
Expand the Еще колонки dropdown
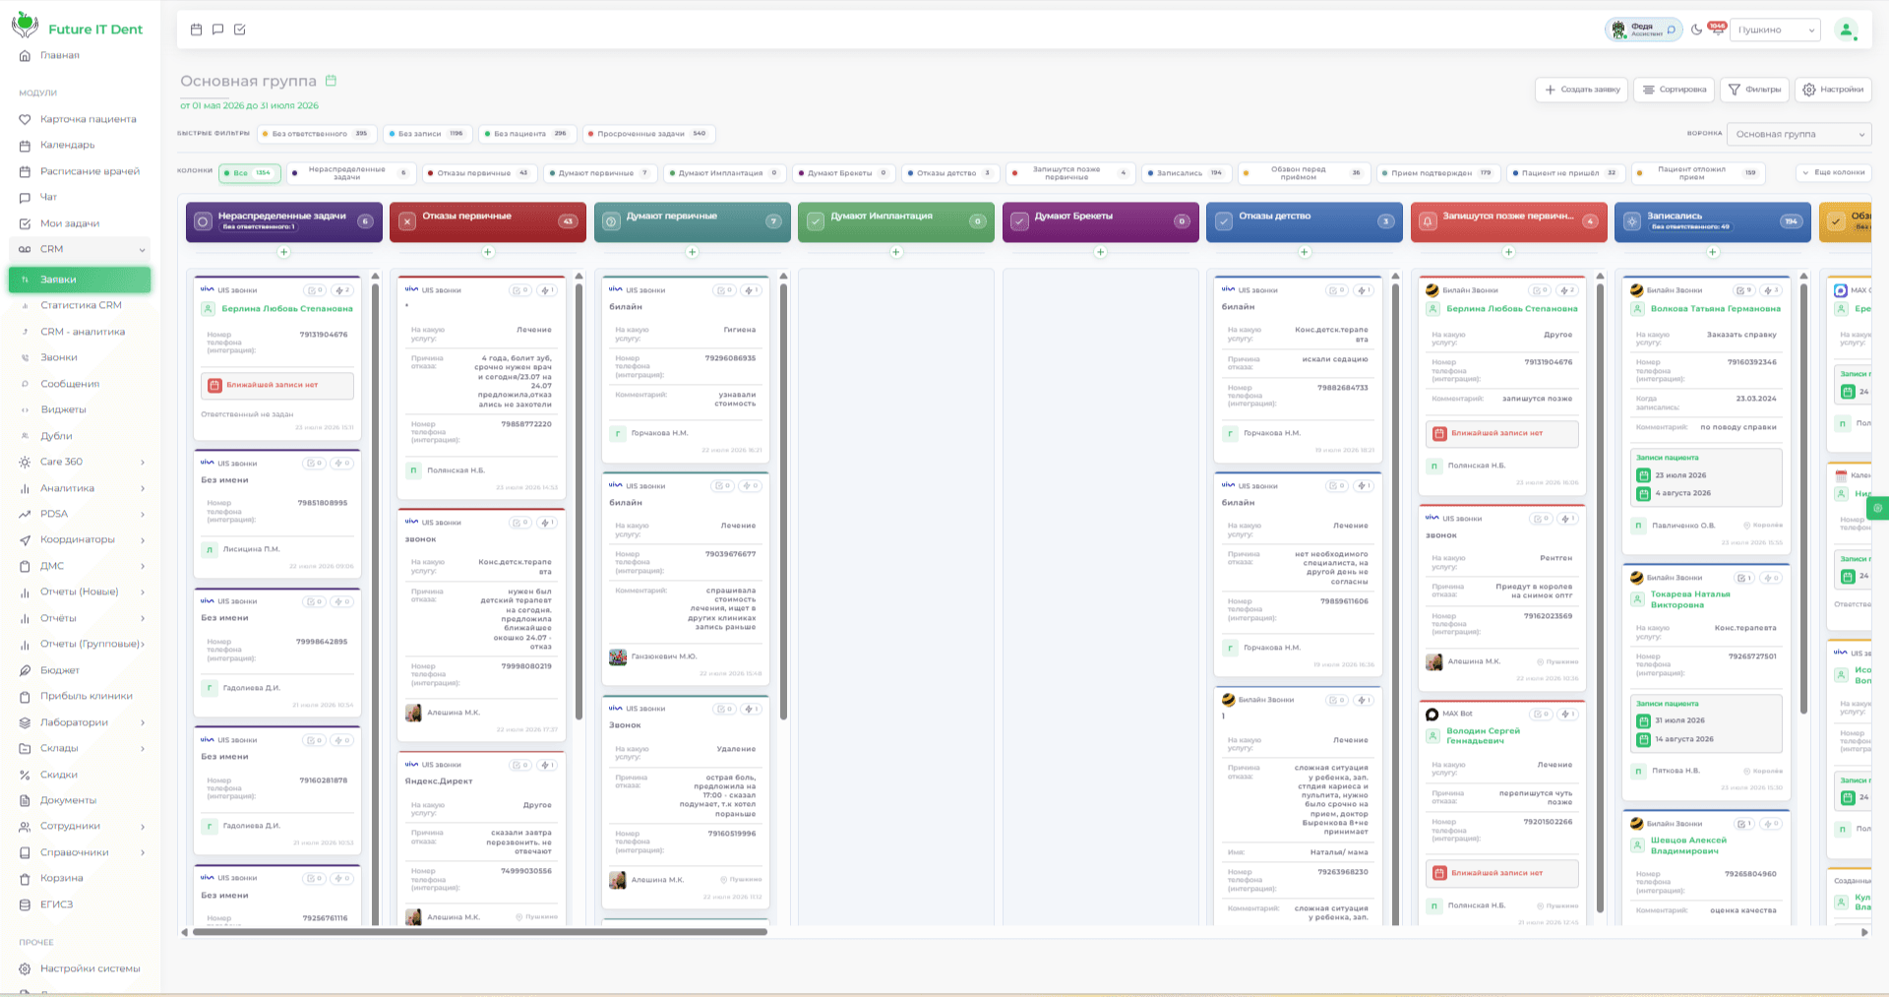[x=1833, y=172]
